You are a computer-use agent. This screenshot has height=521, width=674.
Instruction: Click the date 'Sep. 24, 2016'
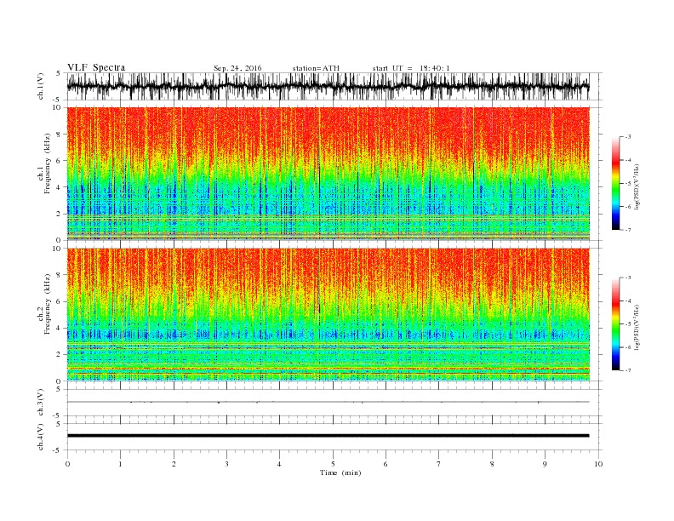click(237, 68)
